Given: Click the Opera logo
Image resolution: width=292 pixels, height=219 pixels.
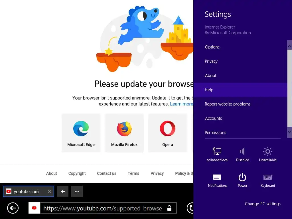Looking at the screenshot, I should tap(168, 129).
